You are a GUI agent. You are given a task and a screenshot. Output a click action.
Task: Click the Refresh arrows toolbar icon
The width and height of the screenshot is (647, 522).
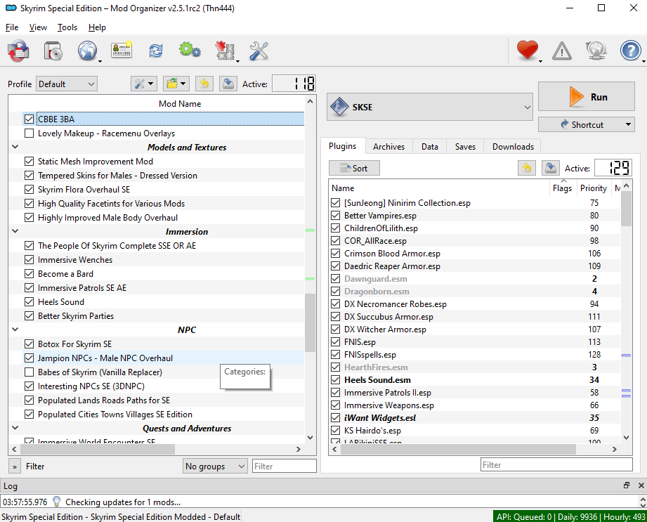155,51
